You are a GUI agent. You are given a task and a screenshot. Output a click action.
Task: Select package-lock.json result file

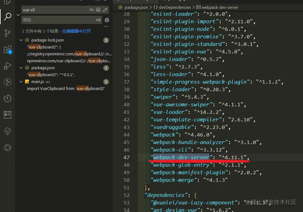pyautogui.click(x=47, y=40)
